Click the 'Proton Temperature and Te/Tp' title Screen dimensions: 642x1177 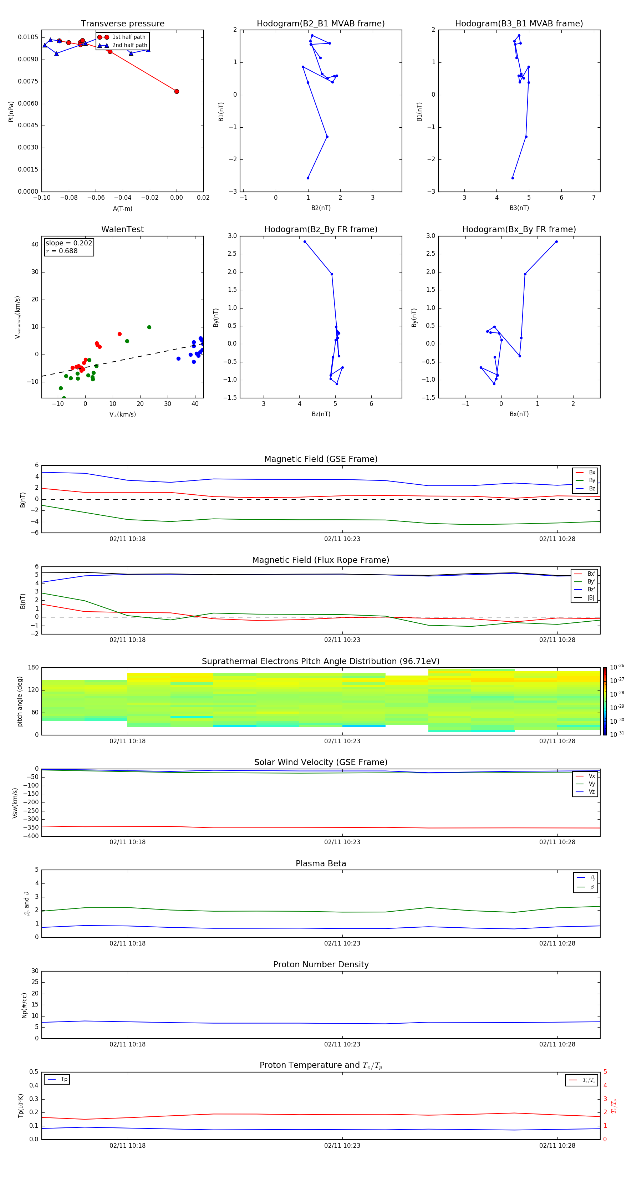(x=321, y=1065)
